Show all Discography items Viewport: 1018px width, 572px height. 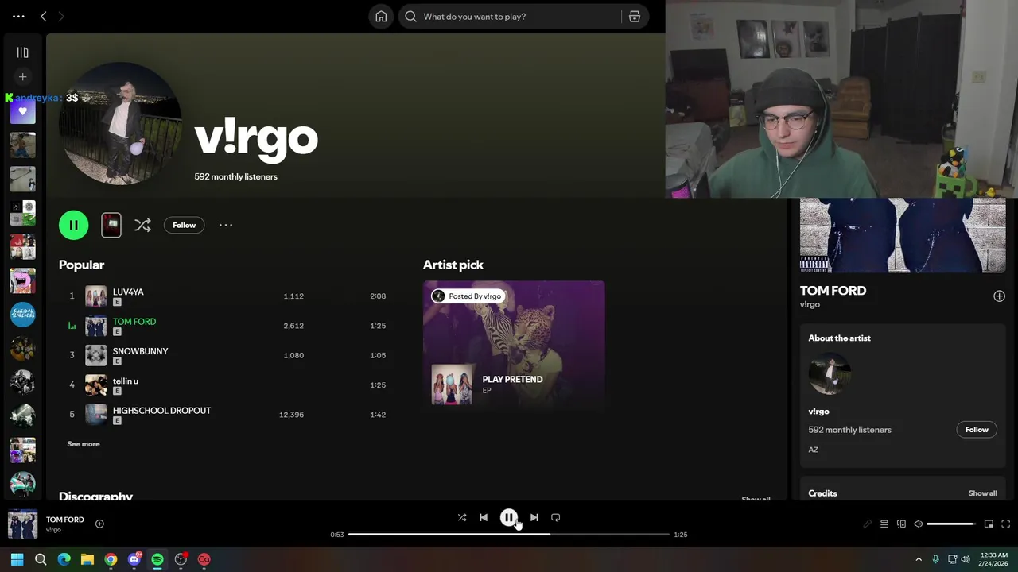(x=756, y=498)
